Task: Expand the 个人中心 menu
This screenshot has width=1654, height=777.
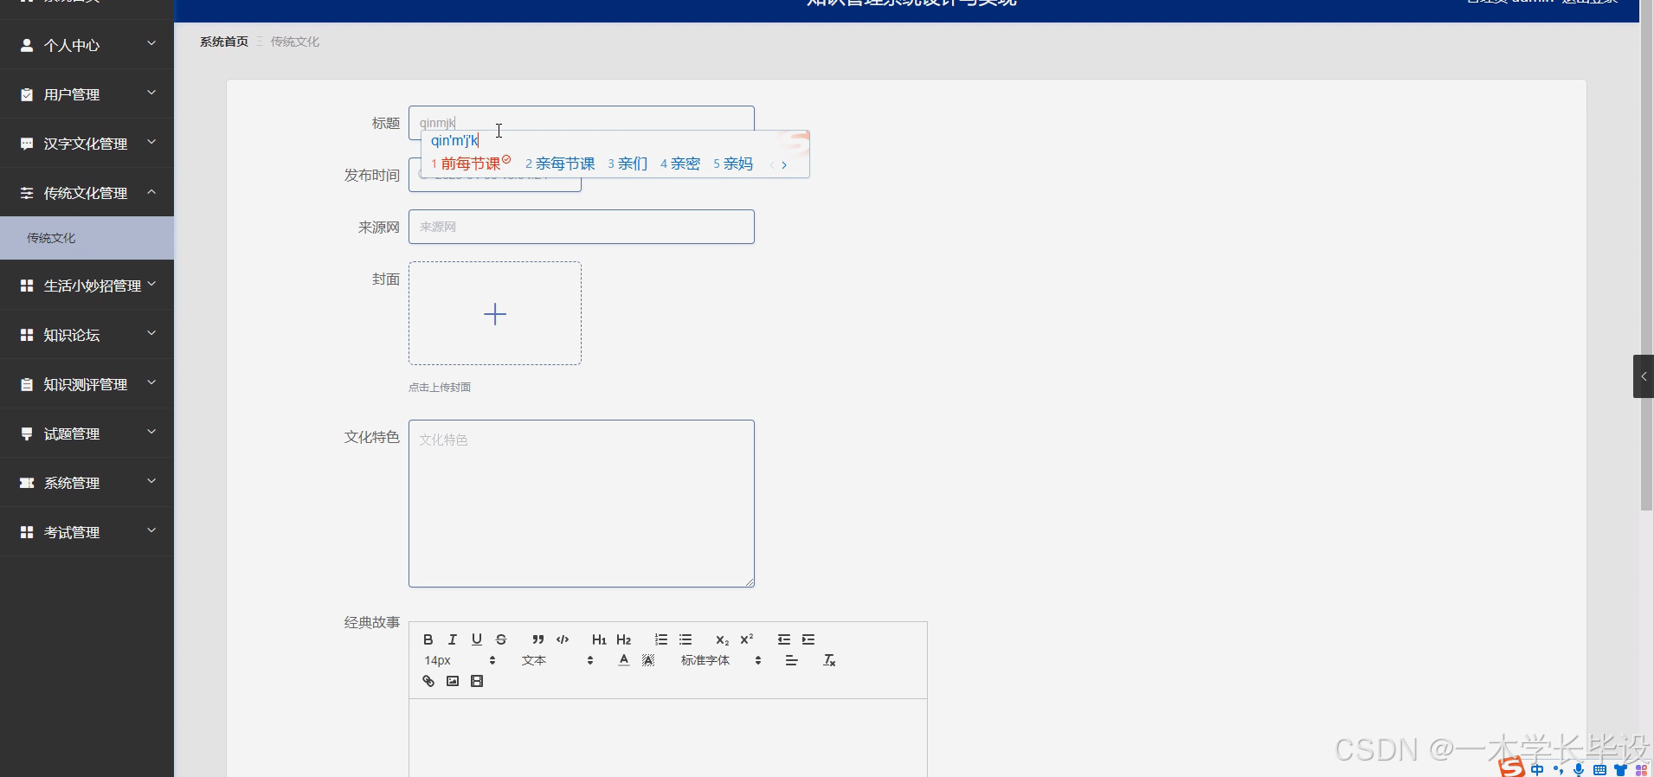Action: click(x=87, y=45)
